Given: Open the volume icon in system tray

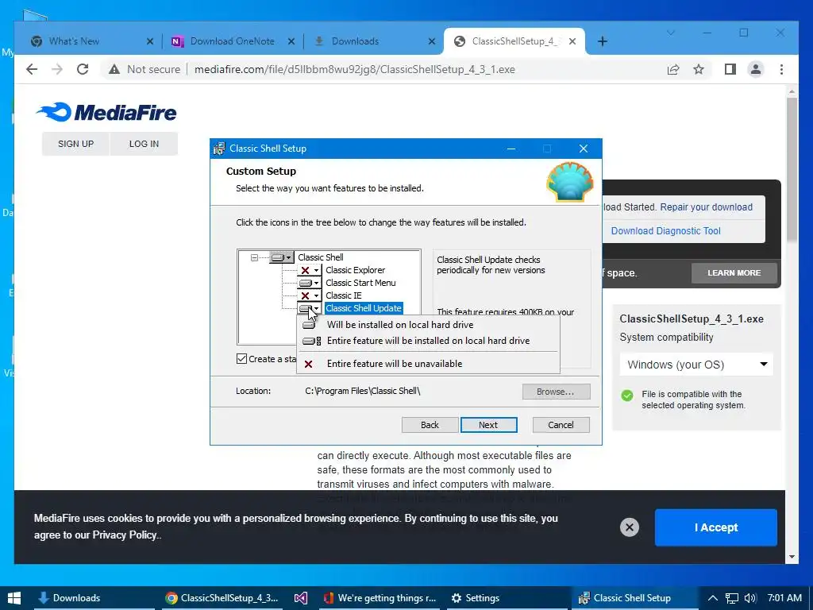Looking at the screenshot, I should tap(749, 598).
